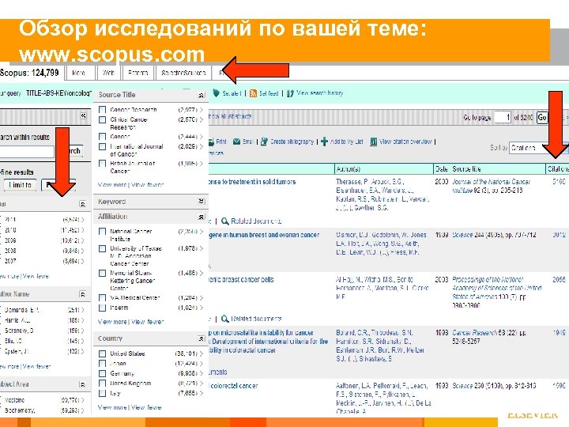Check the United Kingdom country checkbox
Viewport: 569px width, 427px height.
pos(102,384)
